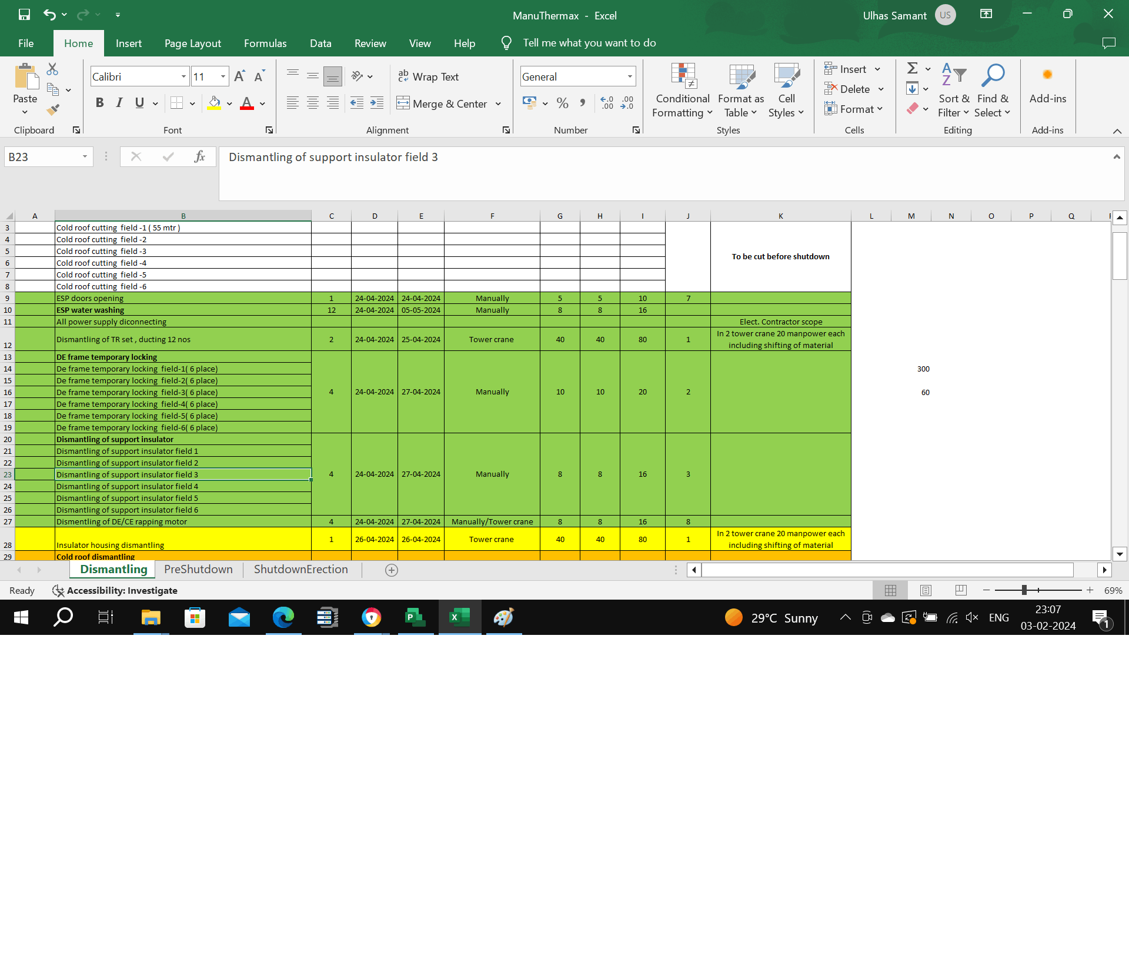Viewport: 1129px width, 970px height.
Task: Click in the Tell me search field
Action: pos(589,43)
